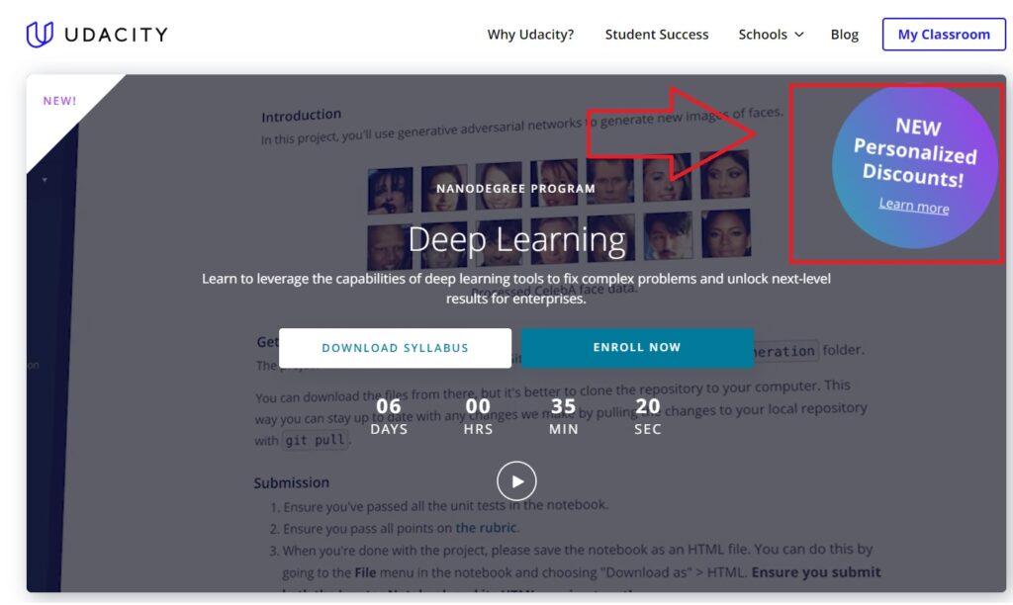Image resolution: width=1013 pixels, height=605 pixels.
Task: Play the Deep Learning intro video
Action: (517, 480)
